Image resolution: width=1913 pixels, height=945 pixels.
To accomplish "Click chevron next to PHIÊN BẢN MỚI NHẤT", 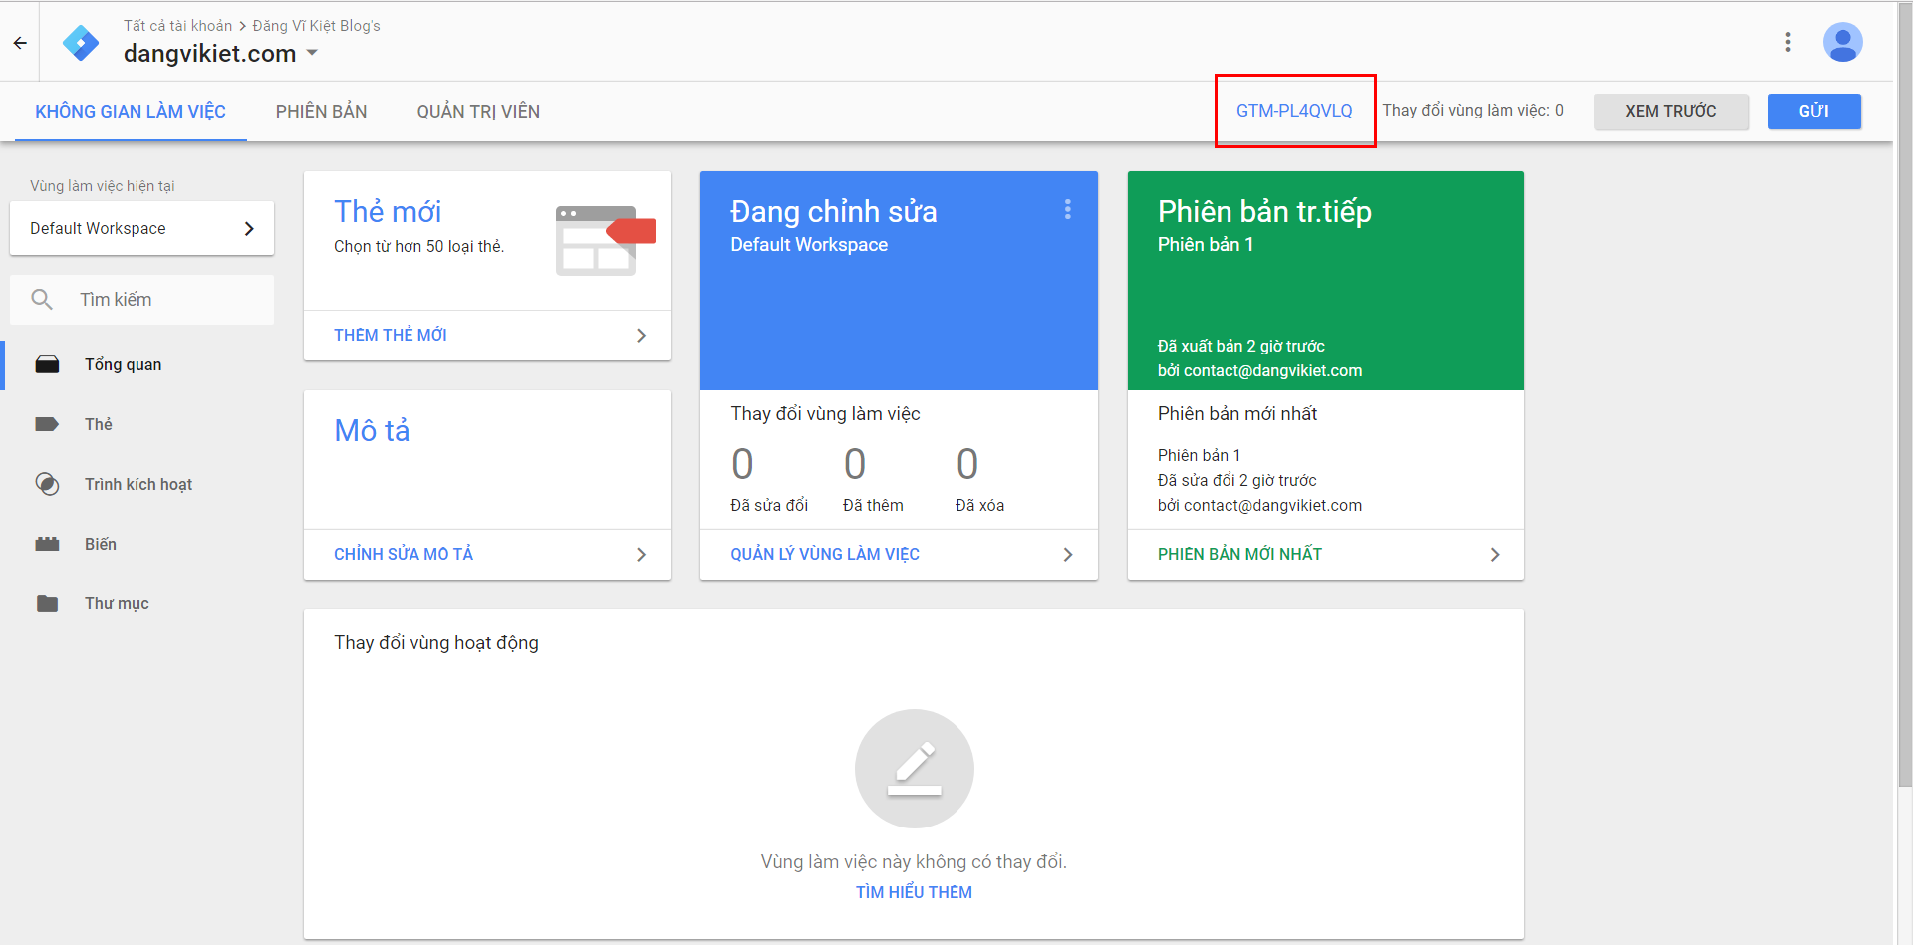I will 1494,555.
